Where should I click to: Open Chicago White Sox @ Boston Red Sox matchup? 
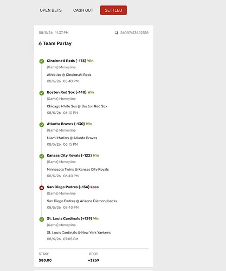coord(77,106)
